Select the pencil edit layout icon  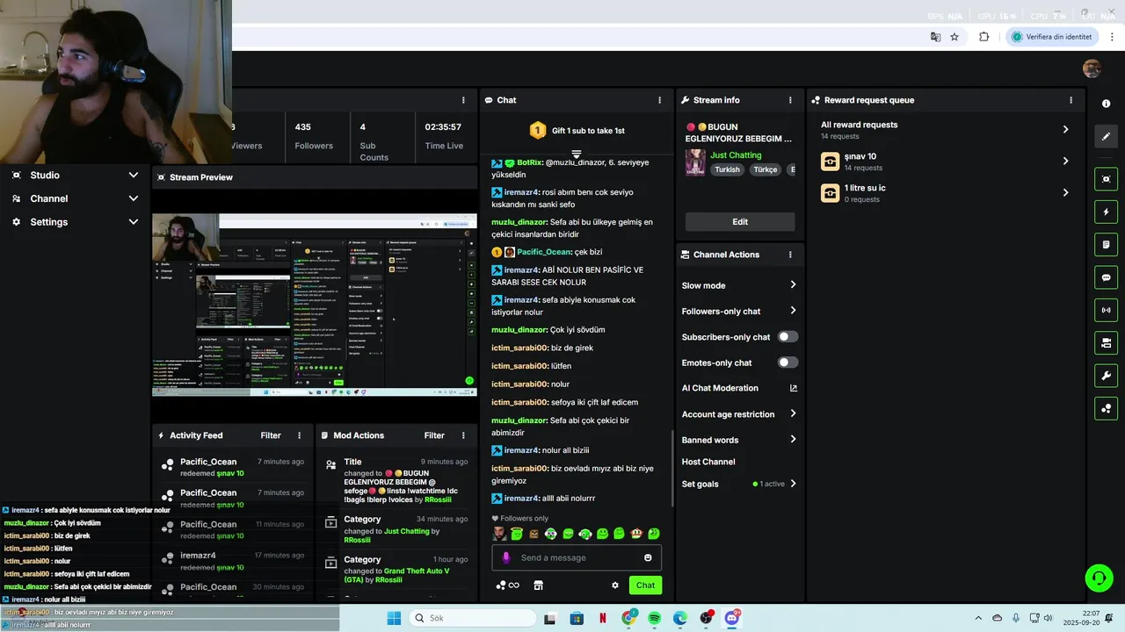click(1106, 136)
